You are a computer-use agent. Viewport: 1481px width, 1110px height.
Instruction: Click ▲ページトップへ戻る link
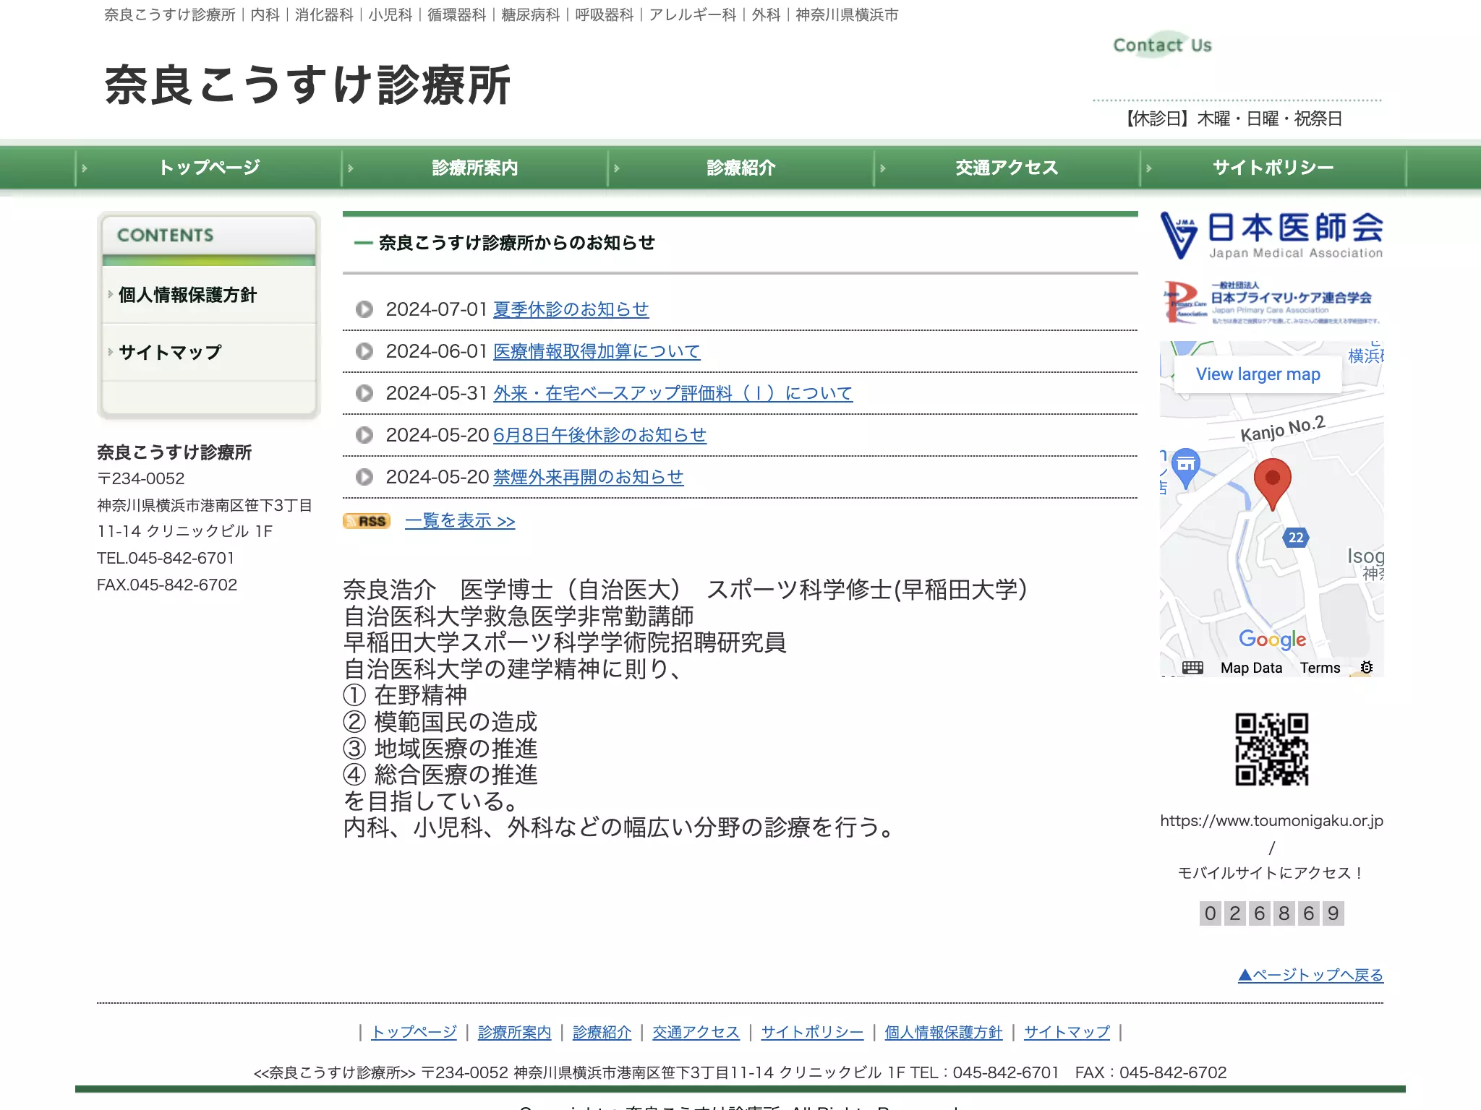[1310, 975]
